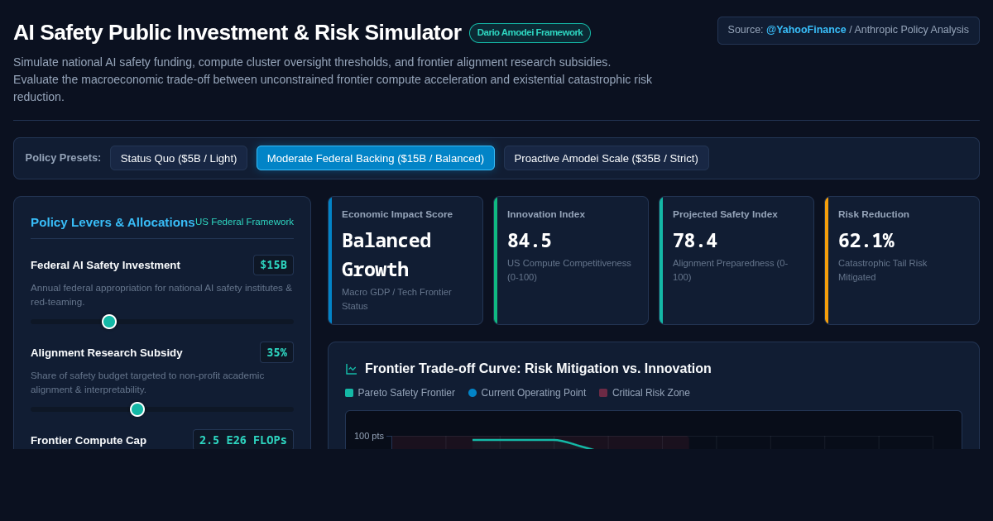Click the Alignment Research Subsidy label
The width and height of the screenshot is (993, 521).
tap(107, 352)
